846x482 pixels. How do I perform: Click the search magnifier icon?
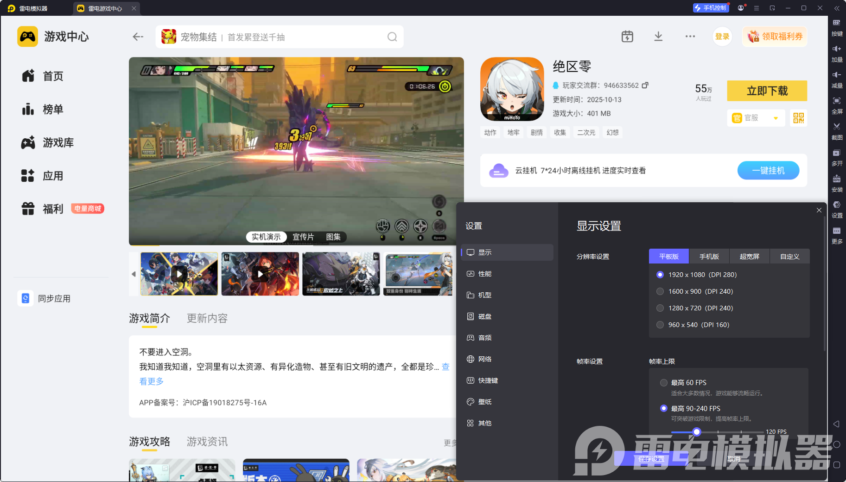[x=392, y=37]
